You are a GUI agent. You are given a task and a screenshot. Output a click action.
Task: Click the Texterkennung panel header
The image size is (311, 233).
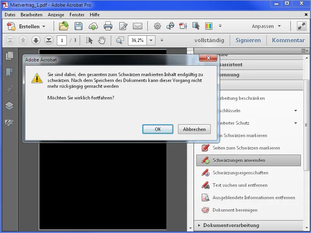(261, 75)
